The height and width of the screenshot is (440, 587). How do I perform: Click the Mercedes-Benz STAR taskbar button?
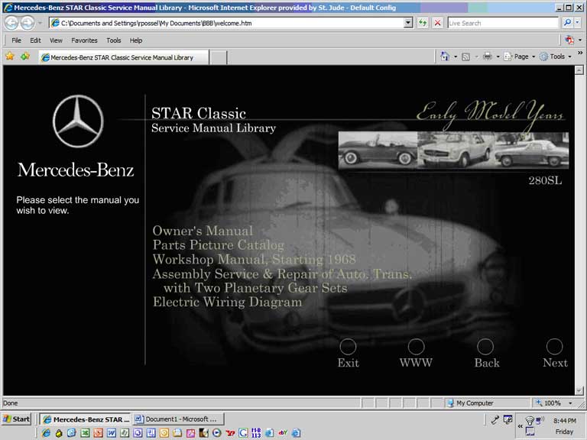point(86,419)
